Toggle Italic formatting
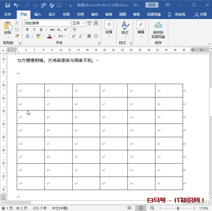Screen dimensions: 212x211 [x=34, y=30]
